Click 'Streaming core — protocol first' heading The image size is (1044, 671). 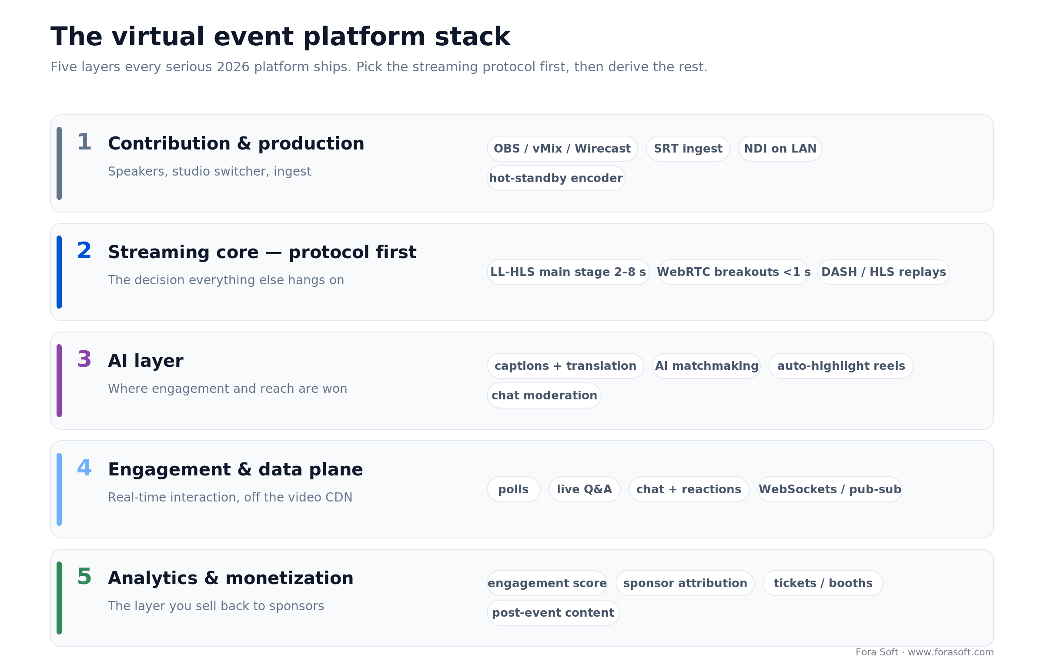click(262, 252)
